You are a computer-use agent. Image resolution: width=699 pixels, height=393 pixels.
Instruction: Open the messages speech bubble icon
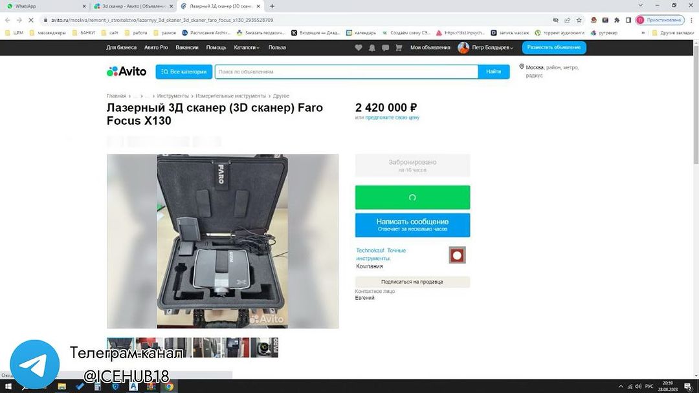pyautogui.click(x=385, y=48)
